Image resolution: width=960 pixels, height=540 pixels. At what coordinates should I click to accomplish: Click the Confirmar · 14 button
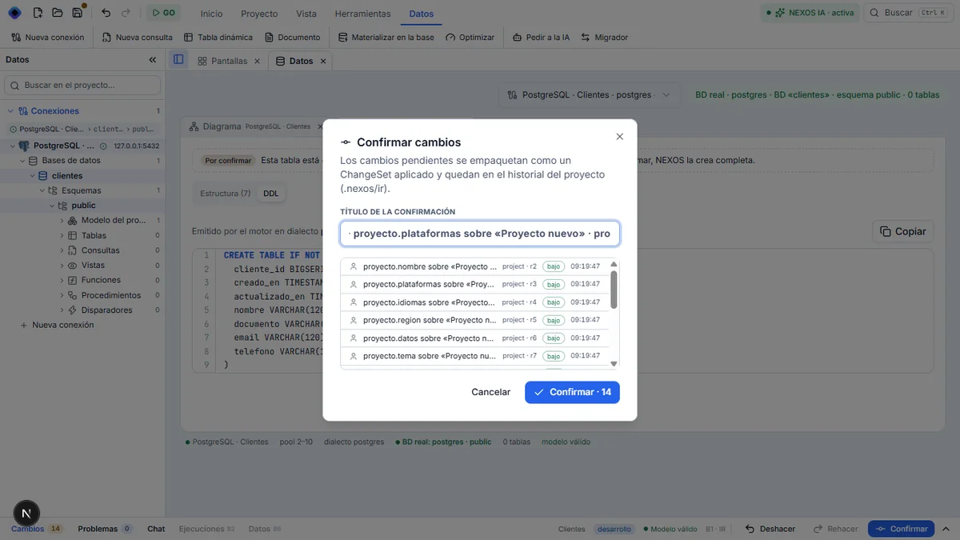pyautogui.click(x=572, y=392)
